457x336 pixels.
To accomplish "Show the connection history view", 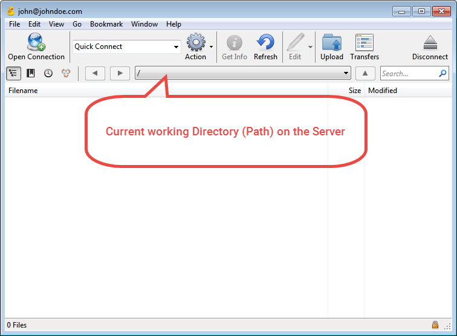I will point(48,73).
